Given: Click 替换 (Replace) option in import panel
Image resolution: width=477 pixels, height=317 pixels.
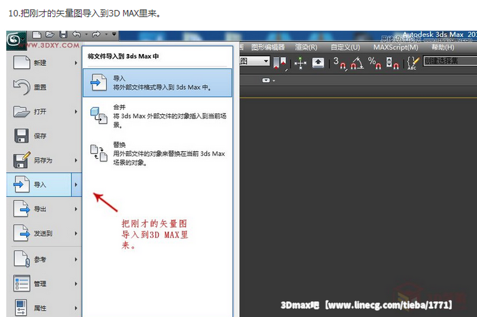Looking at the screenshot, I should pyautogui.click(x=157, y=154).
